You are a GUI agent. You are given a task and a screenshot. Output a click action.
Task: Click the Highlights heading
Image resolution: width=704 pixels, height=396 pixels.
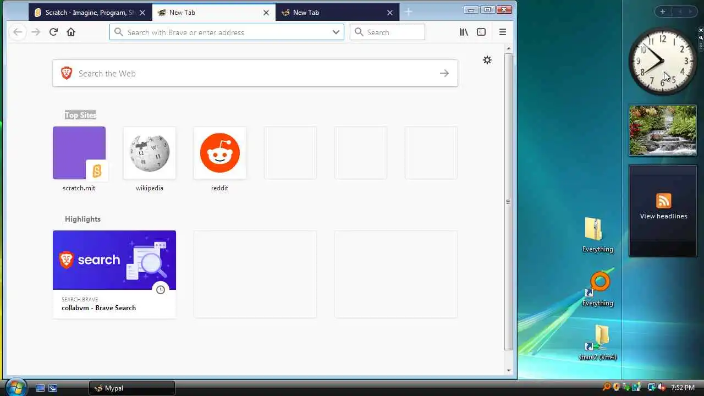pos(82,219)
